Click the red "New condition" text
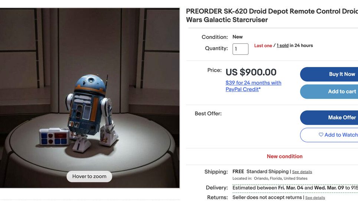Image resolution: width=358 pixels, height=201 pixels. (285, 156)
